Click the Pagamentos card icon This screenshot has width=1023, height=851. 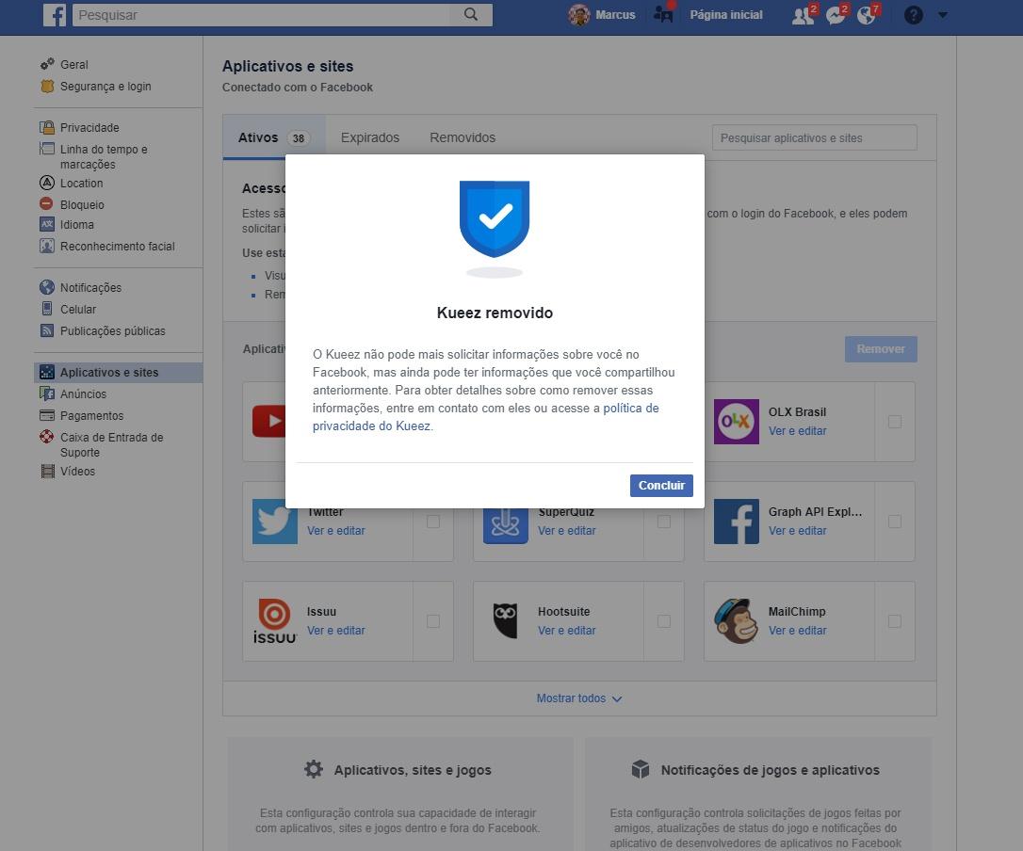(x=47, y=415)
